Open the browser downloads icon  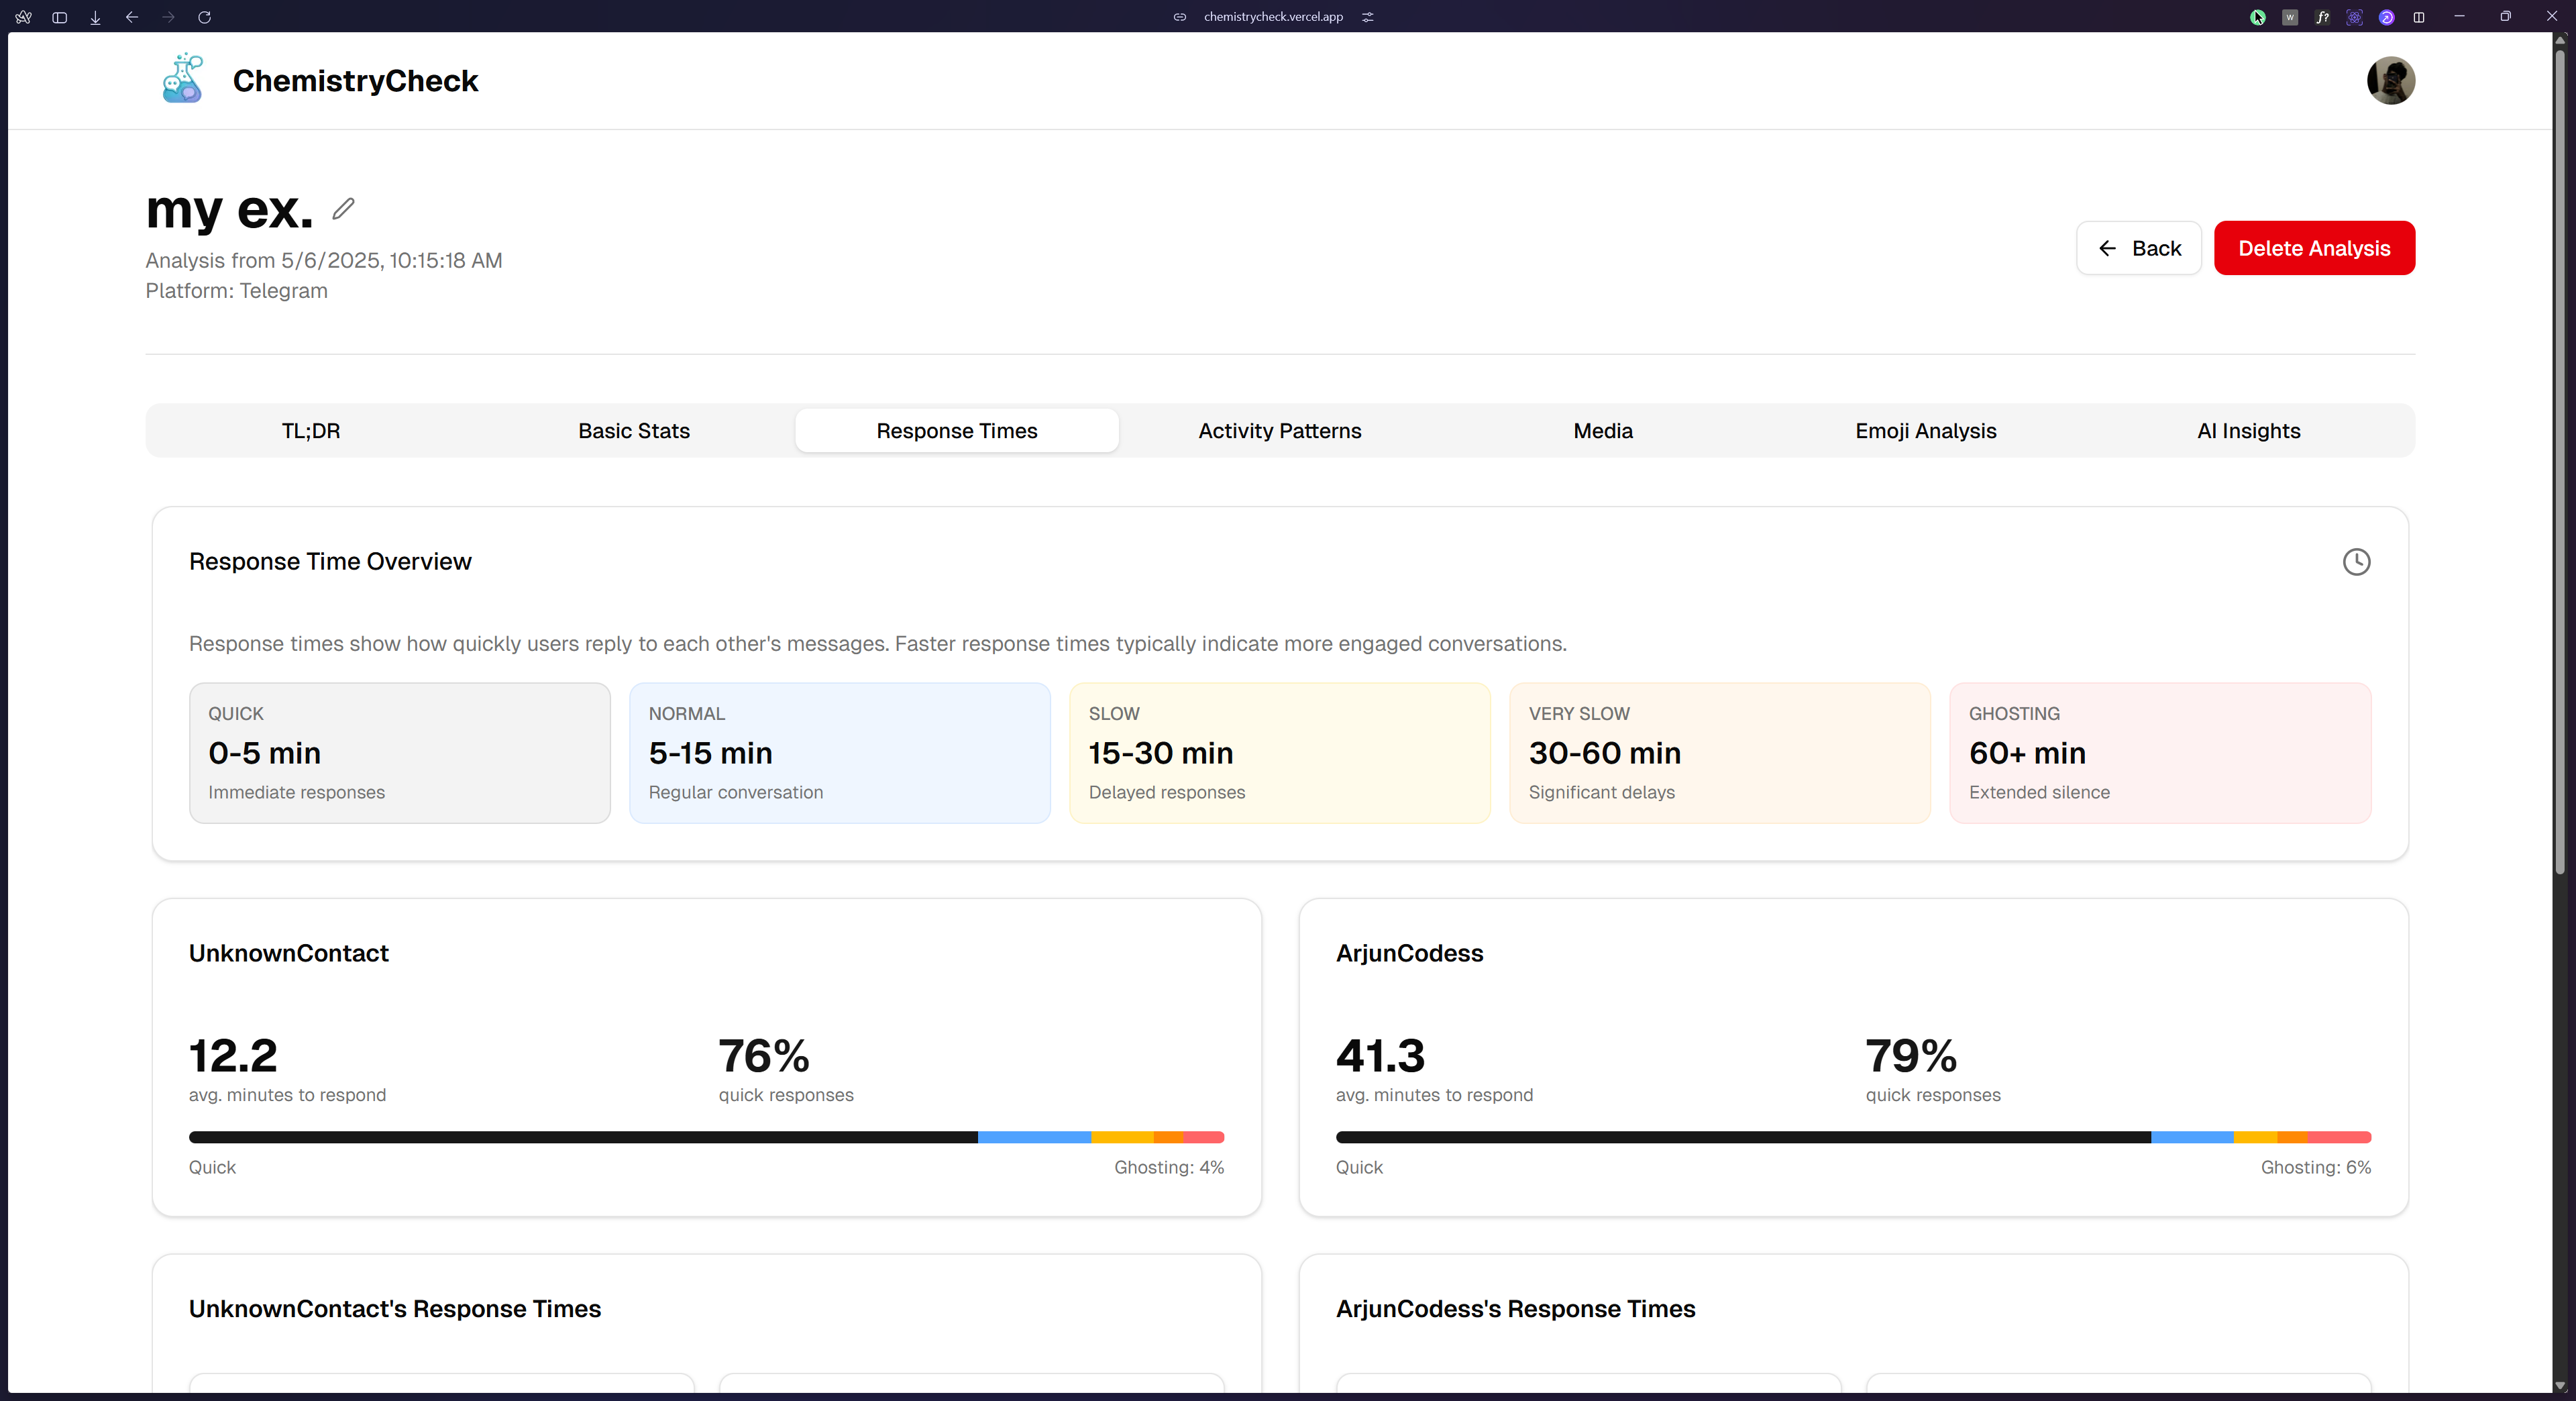[95, 17]
